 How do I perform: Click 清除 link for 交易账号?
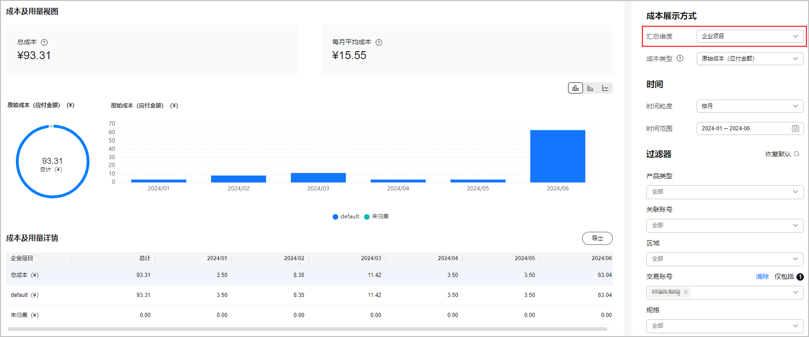tap(762, 276)
